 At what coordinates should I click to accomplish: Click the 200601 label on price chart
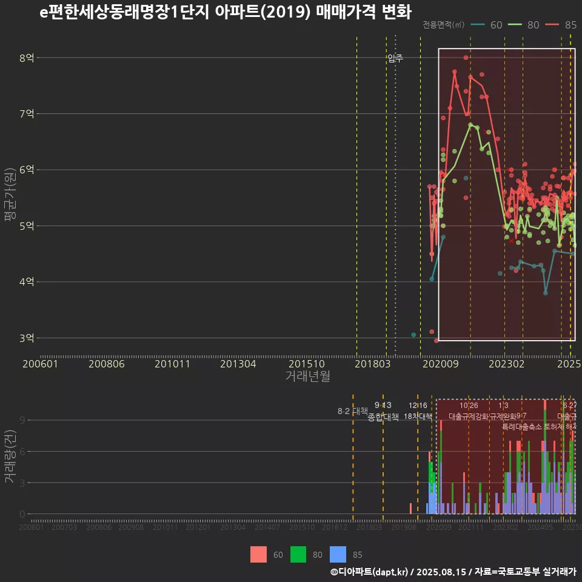click(40, 364)
